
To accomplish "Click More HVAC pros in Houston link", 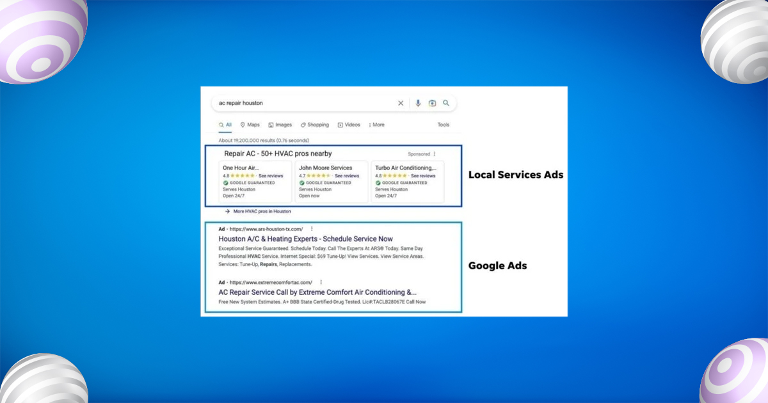I will tap(262, 211).
